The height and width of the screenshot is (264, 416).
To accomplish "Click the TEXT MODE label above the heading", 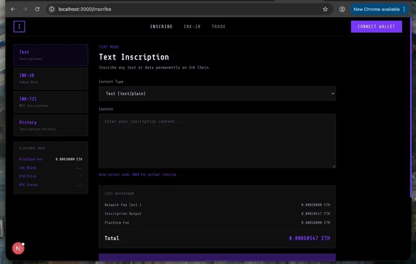I will pyautogui.click(x=109, y=47).
